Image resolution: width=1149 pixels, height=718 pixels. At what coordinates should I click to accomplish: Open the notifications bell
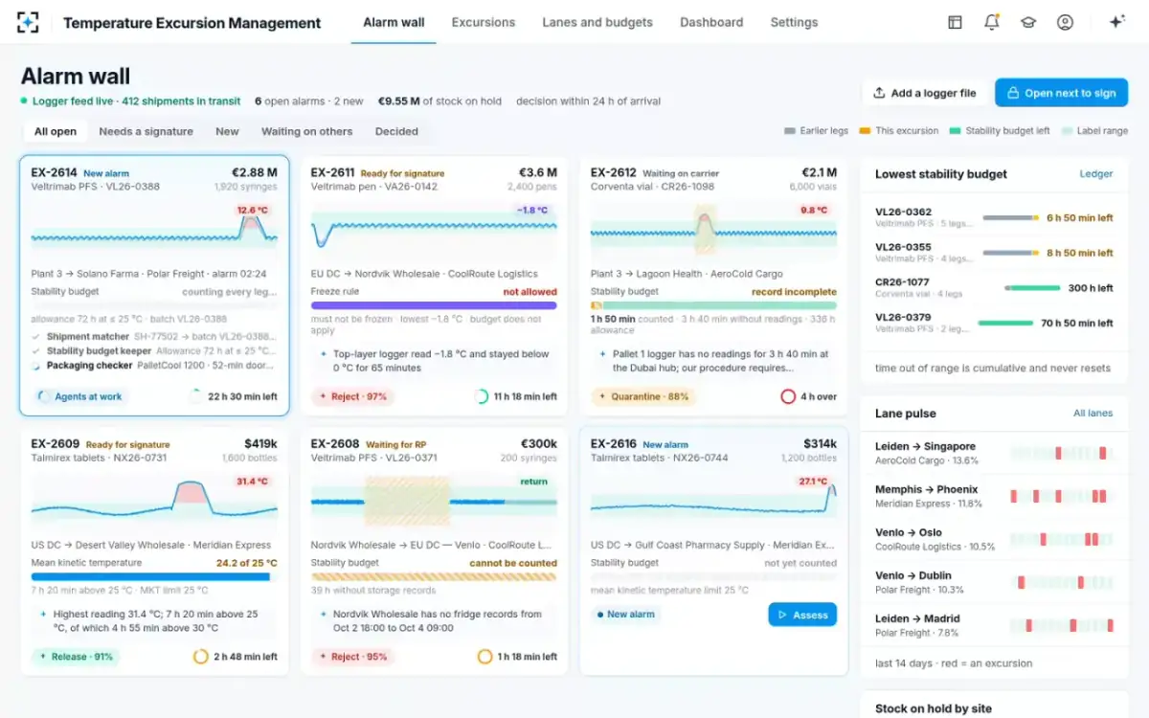pyautogui.click(x=992, y=22)
